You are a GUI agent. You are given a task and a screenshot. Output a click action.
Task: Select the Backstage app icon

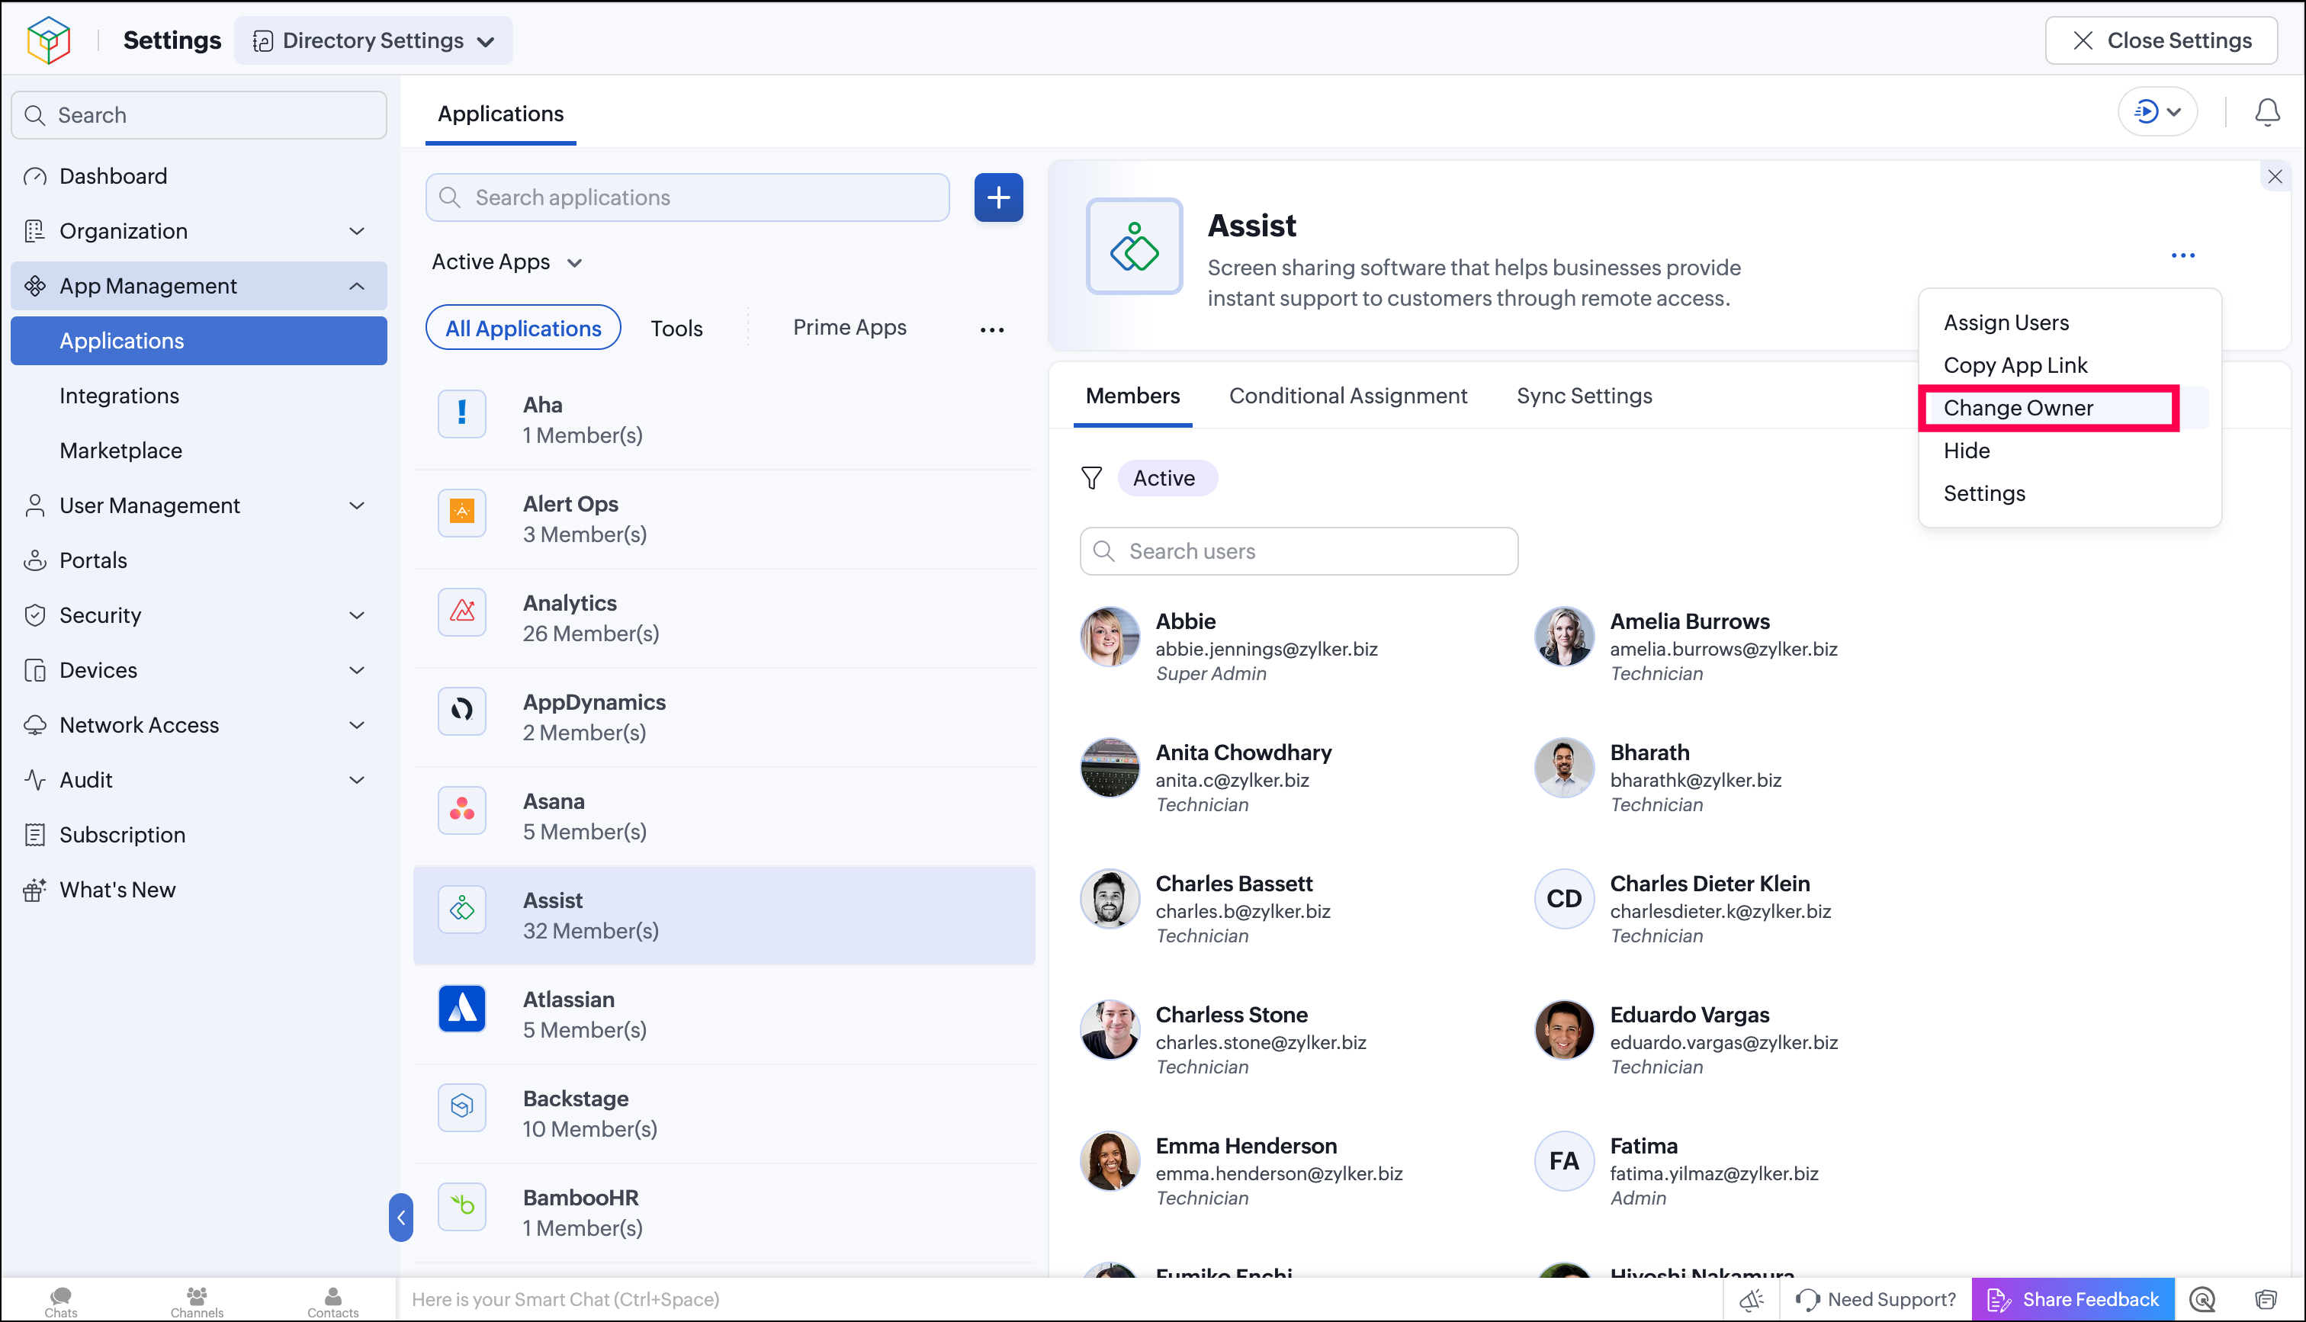click(462, 1107)
